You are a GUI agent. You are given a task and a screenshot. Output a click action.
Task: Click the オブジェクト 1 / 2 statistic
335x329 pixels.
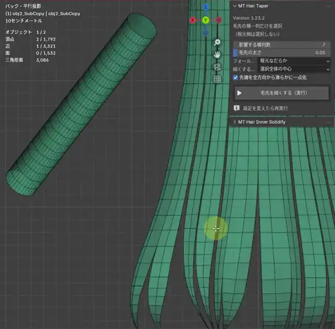pyautogui.click(x=25, y=32)
